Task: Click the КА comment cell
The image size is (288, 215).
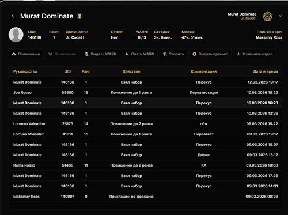Action: pyautogui.click(x=204, y=165)
